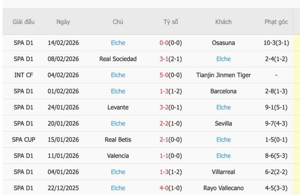Click the "Ngày" column header

(x=63, y=22)
